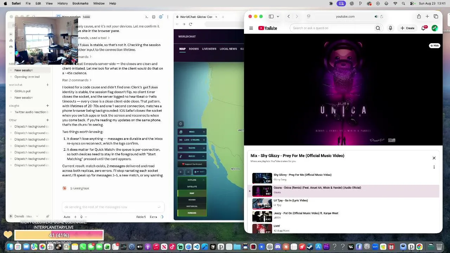Mute the youtube.com tab audio icon
The image size is (450, 253).
(x=376, y=17)
